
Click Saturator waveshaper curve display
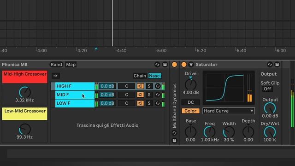point(225,88)
